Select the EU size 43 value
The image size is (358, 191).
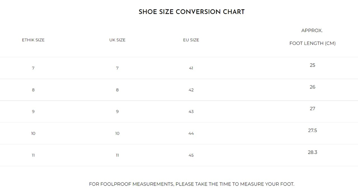coord(191,112)
